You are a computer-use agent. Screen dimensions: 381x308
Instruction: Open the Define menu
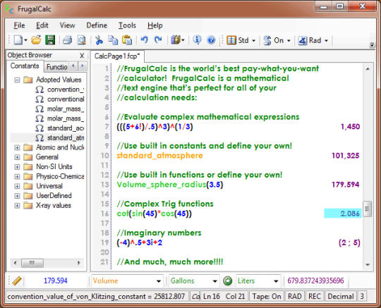click(x=97, y=25)
